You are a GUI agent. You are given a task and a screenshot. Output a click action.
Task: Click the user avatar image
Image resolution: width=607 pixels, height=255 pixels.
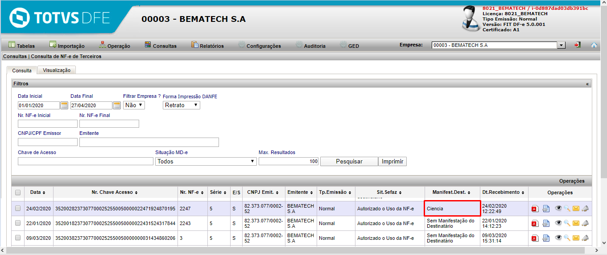coord(471,18)
